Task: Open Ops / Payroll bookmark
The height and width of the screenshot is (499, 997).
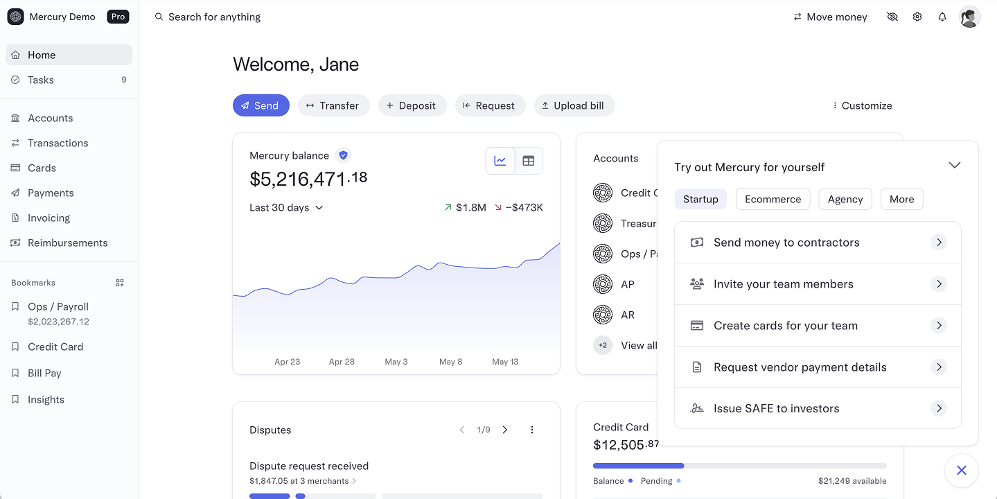Action: (69, 313)
